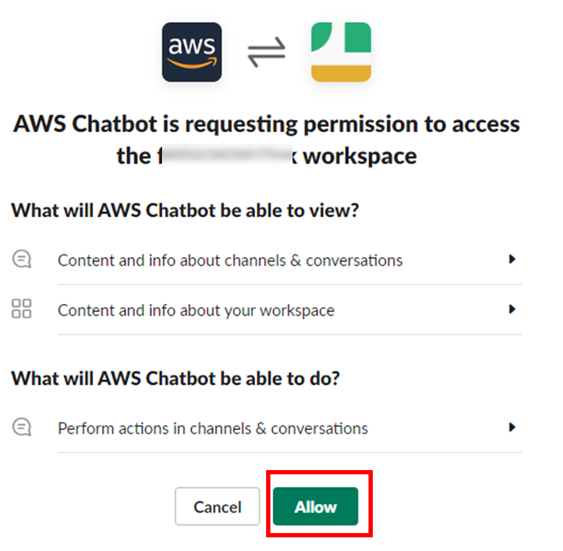563x551 pixels.
Task: Expand arrow for your workspace content
Action: (x=512, y=309)
